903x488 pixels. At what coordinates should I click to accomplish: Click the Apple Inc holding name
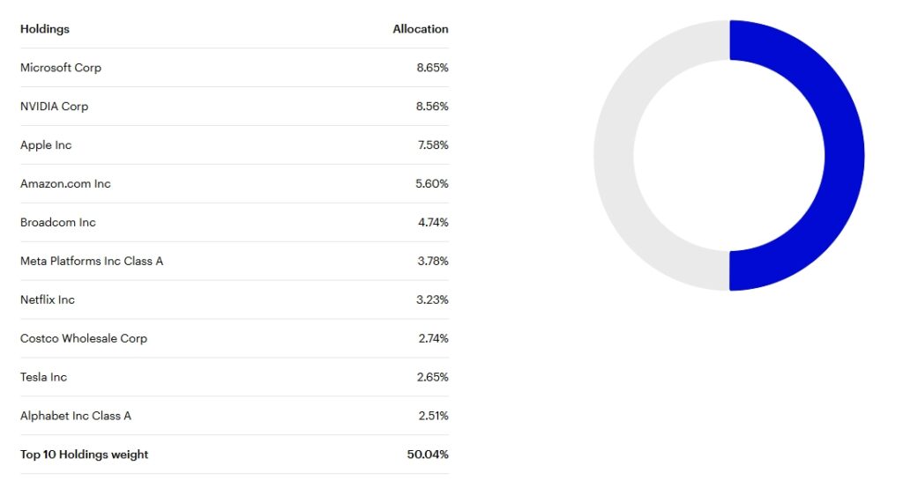click(46, 145)
